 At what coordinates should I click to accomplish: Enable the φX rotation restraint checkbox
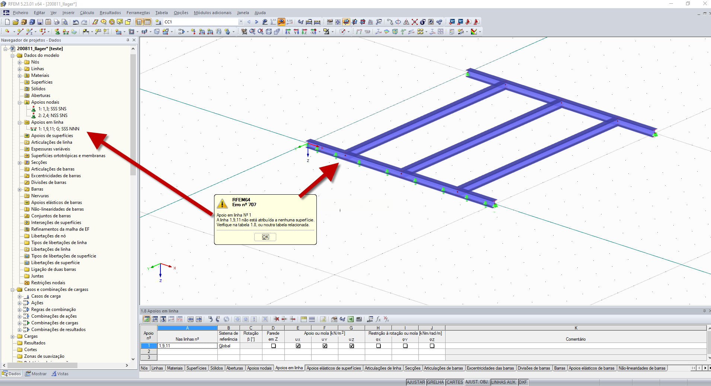tap(379, 346)
